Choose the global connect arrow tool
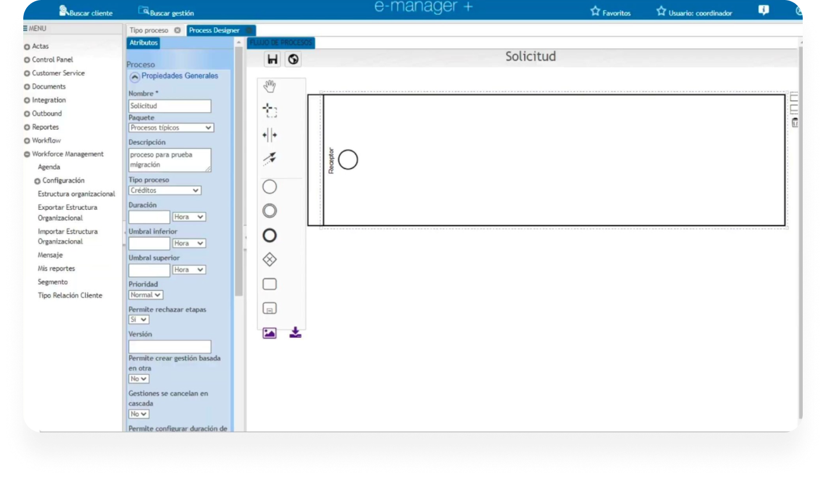 pos(269,159)
